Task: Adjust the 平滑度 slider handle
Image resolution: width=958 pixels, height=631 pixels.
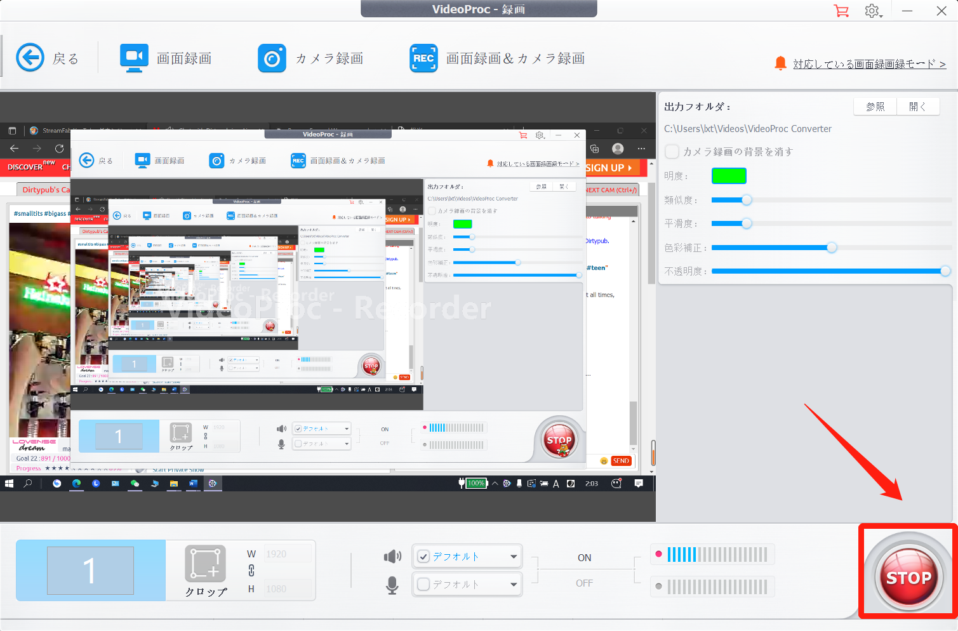Action: [x=747, y=223]
